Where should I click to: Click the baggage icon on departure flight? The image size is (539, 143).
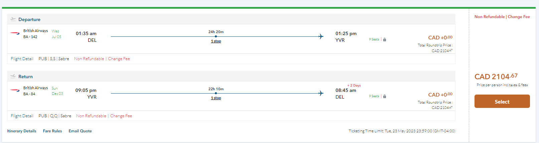coord(385,39)
